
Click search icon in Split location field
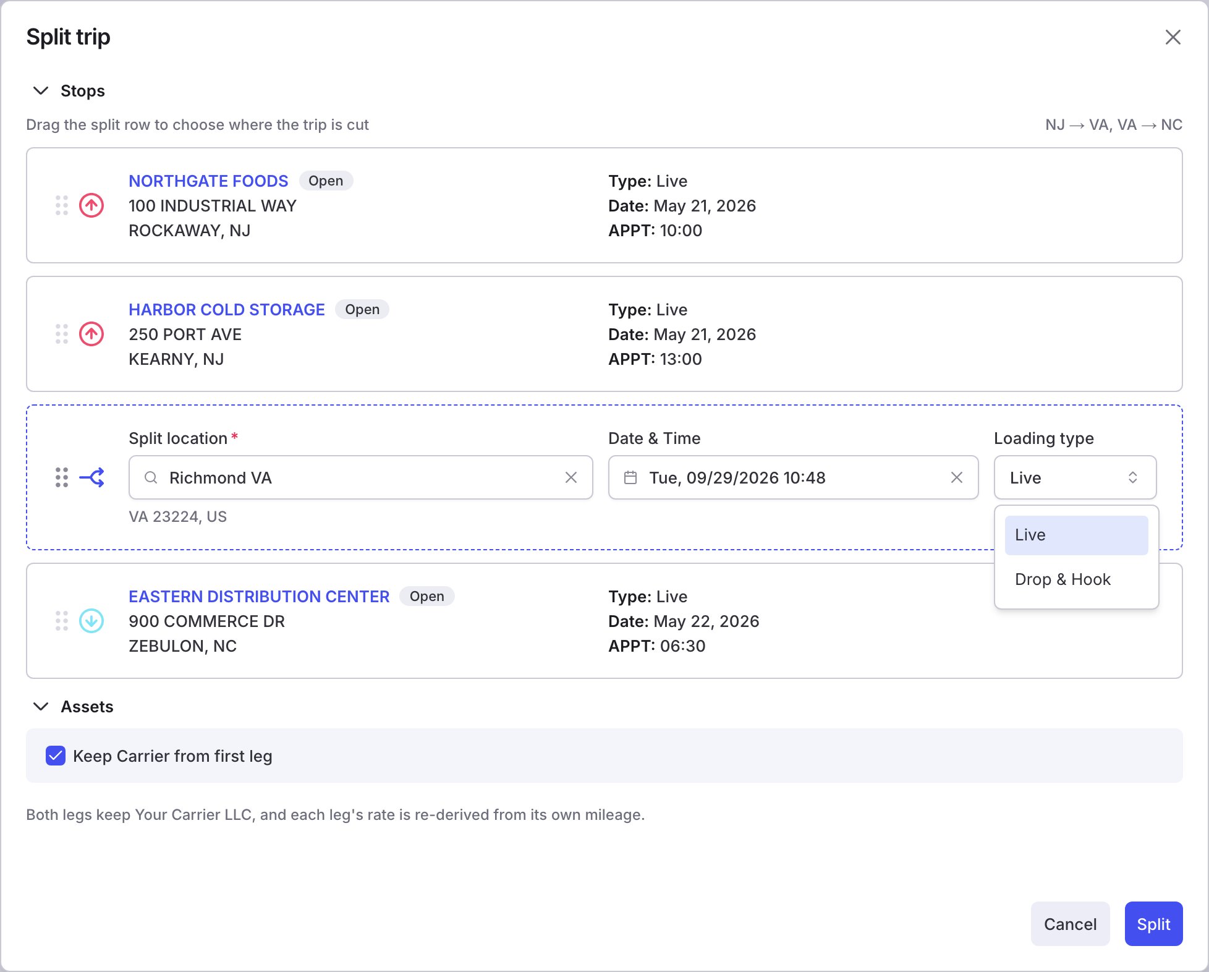pos(151,477)
